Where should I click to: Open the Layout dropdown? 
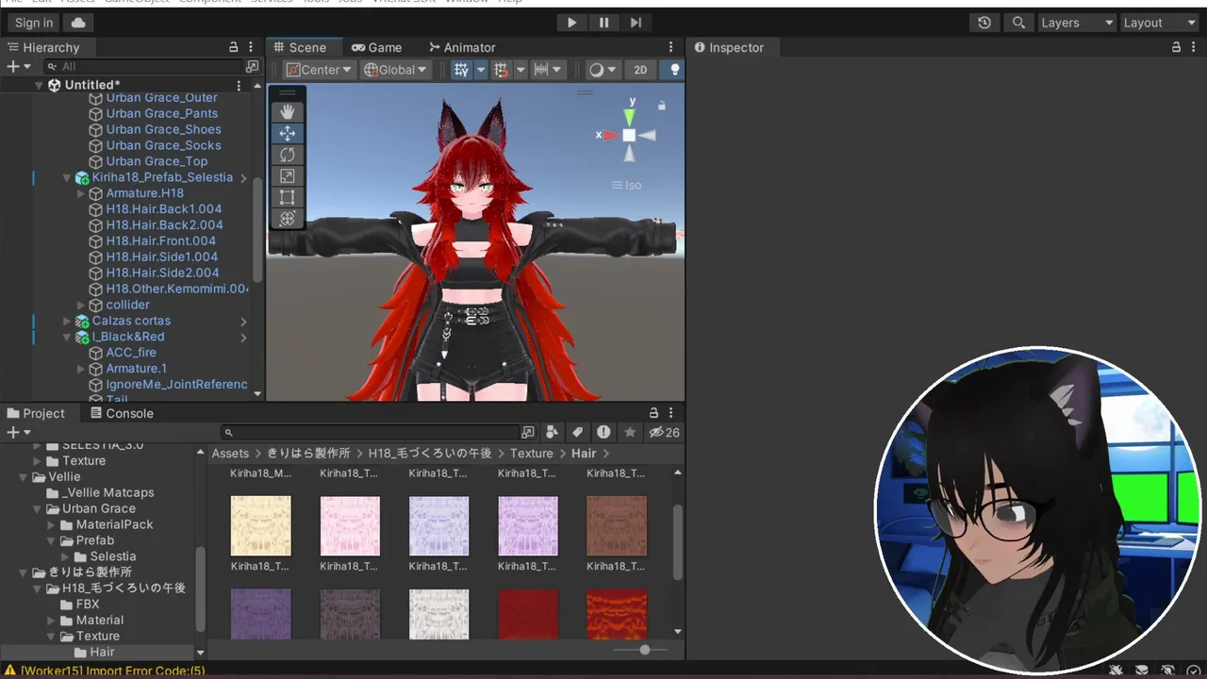(x=1160, y=23)
